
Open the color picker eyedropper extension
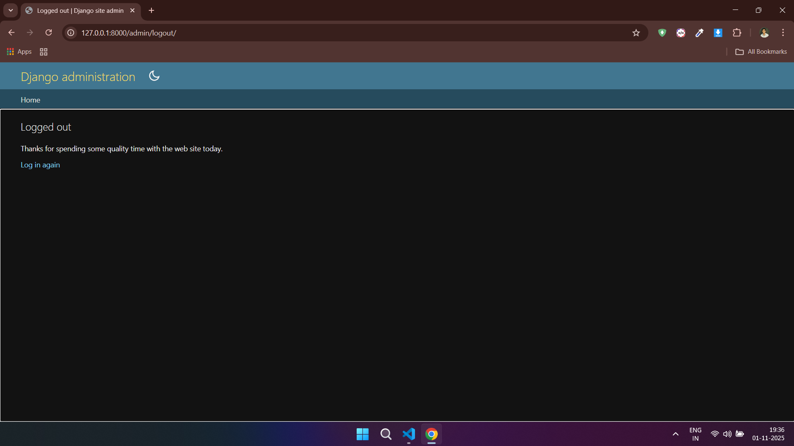point(699,33)
